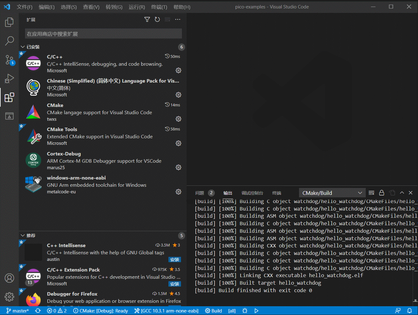Filter extensions using the funnel icon

point(147,19)
